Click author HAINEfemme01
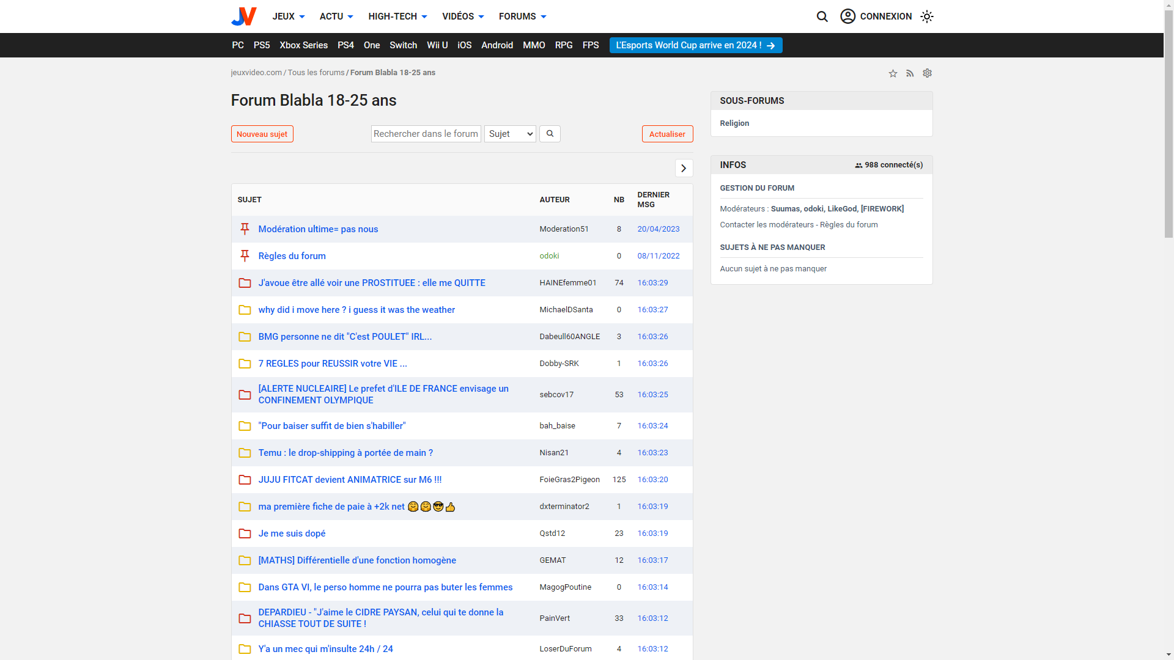The height and width of the screenshot is (660, 1174). [567, 283]
